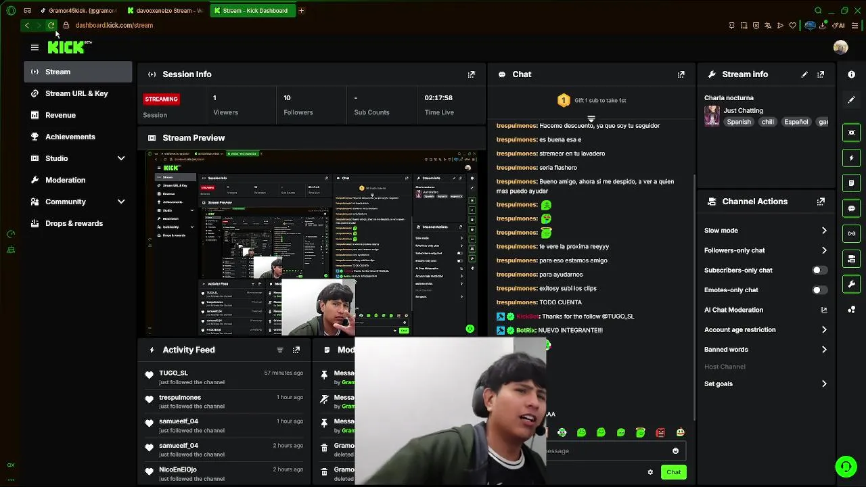866x487 pixels.
Task: Toggle the chat bubble widget in right sidebar
Action: tap(852, 208)
